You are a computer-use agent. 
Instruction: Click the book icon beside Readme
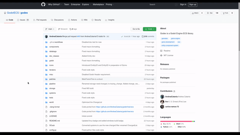coord(161,51)
